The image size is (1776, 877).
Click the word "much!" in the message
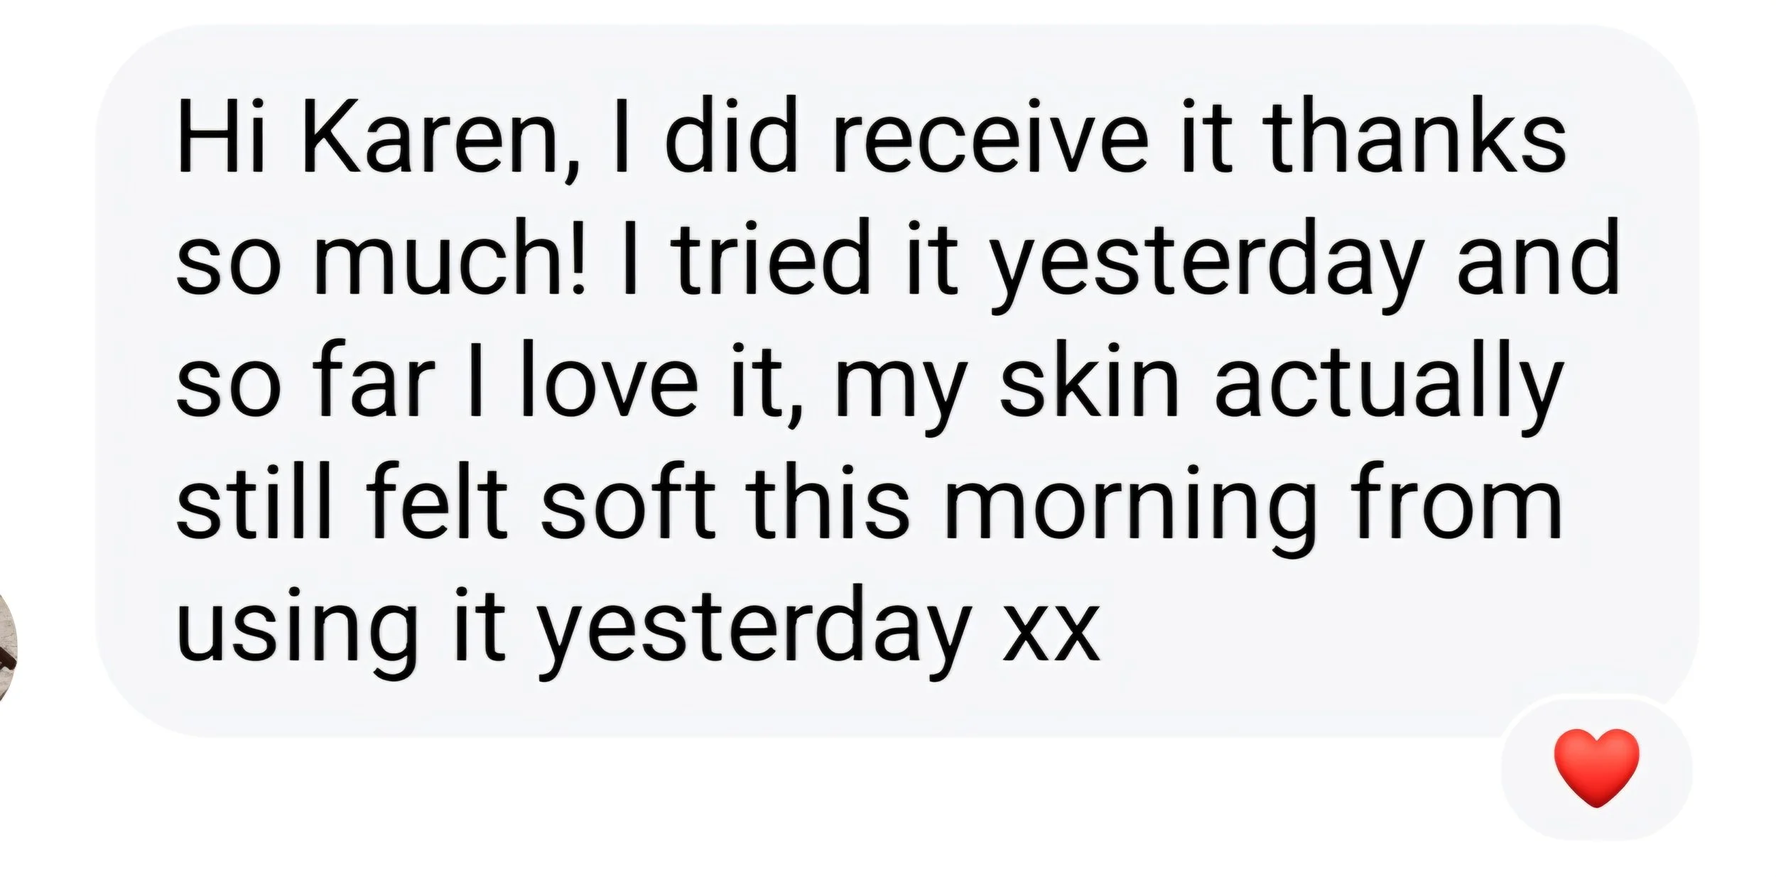[452, 257]
